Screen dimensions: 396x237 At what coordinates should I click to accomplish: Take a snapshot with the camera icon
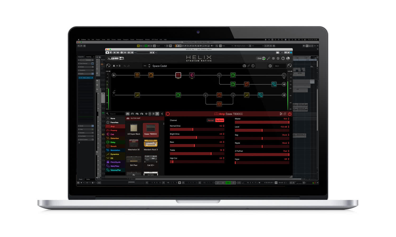pos(244,66)
